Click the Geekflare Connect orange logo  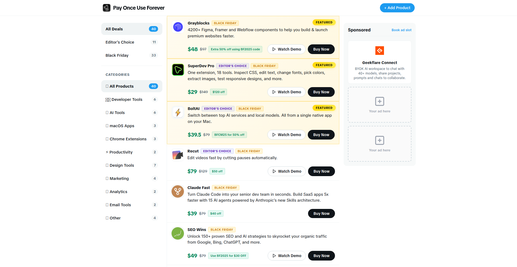point(379,51)
